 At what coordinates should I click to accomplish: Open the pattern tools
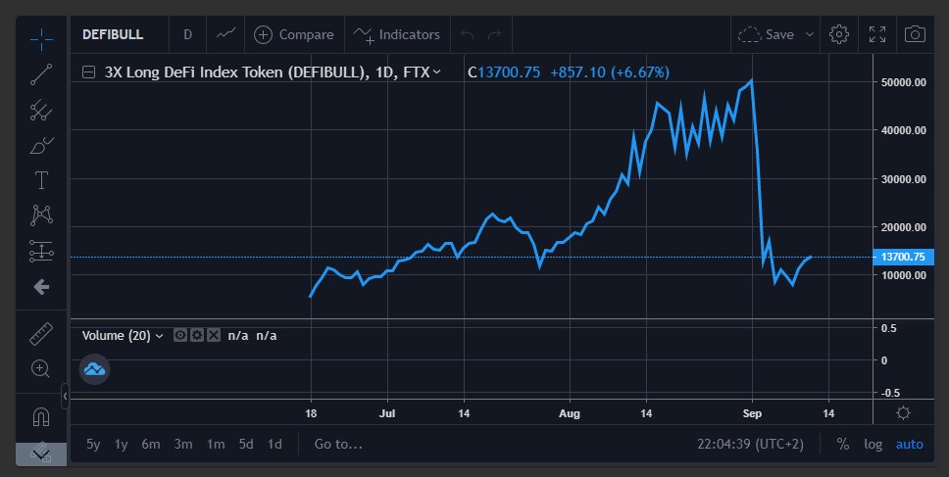pyautogui.click(x=41, y=215)
